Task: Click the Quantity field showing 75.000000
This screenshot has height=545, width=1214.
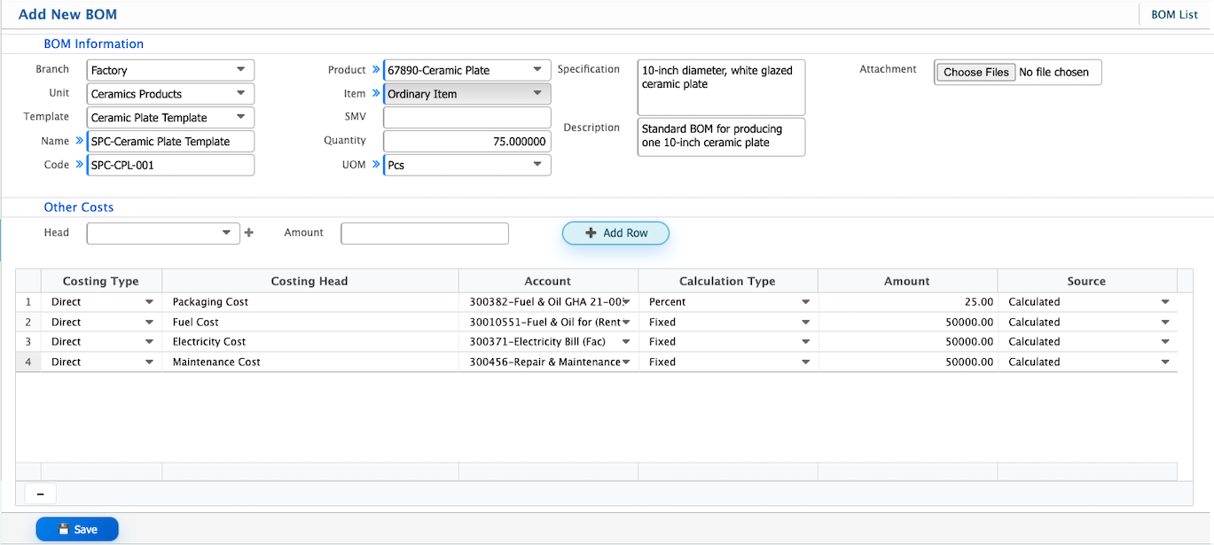Action: point(466,142)
